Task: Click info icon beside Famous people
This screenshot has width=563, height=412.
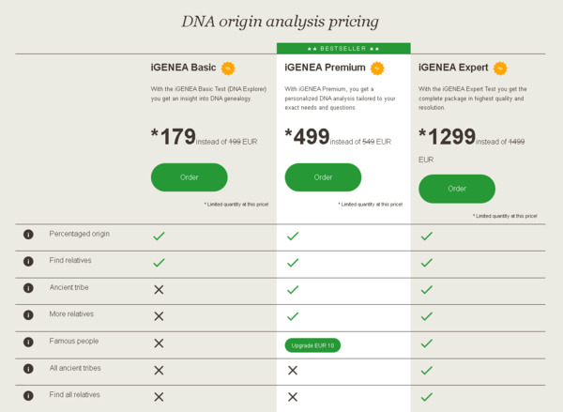Action: click(28, 343)
